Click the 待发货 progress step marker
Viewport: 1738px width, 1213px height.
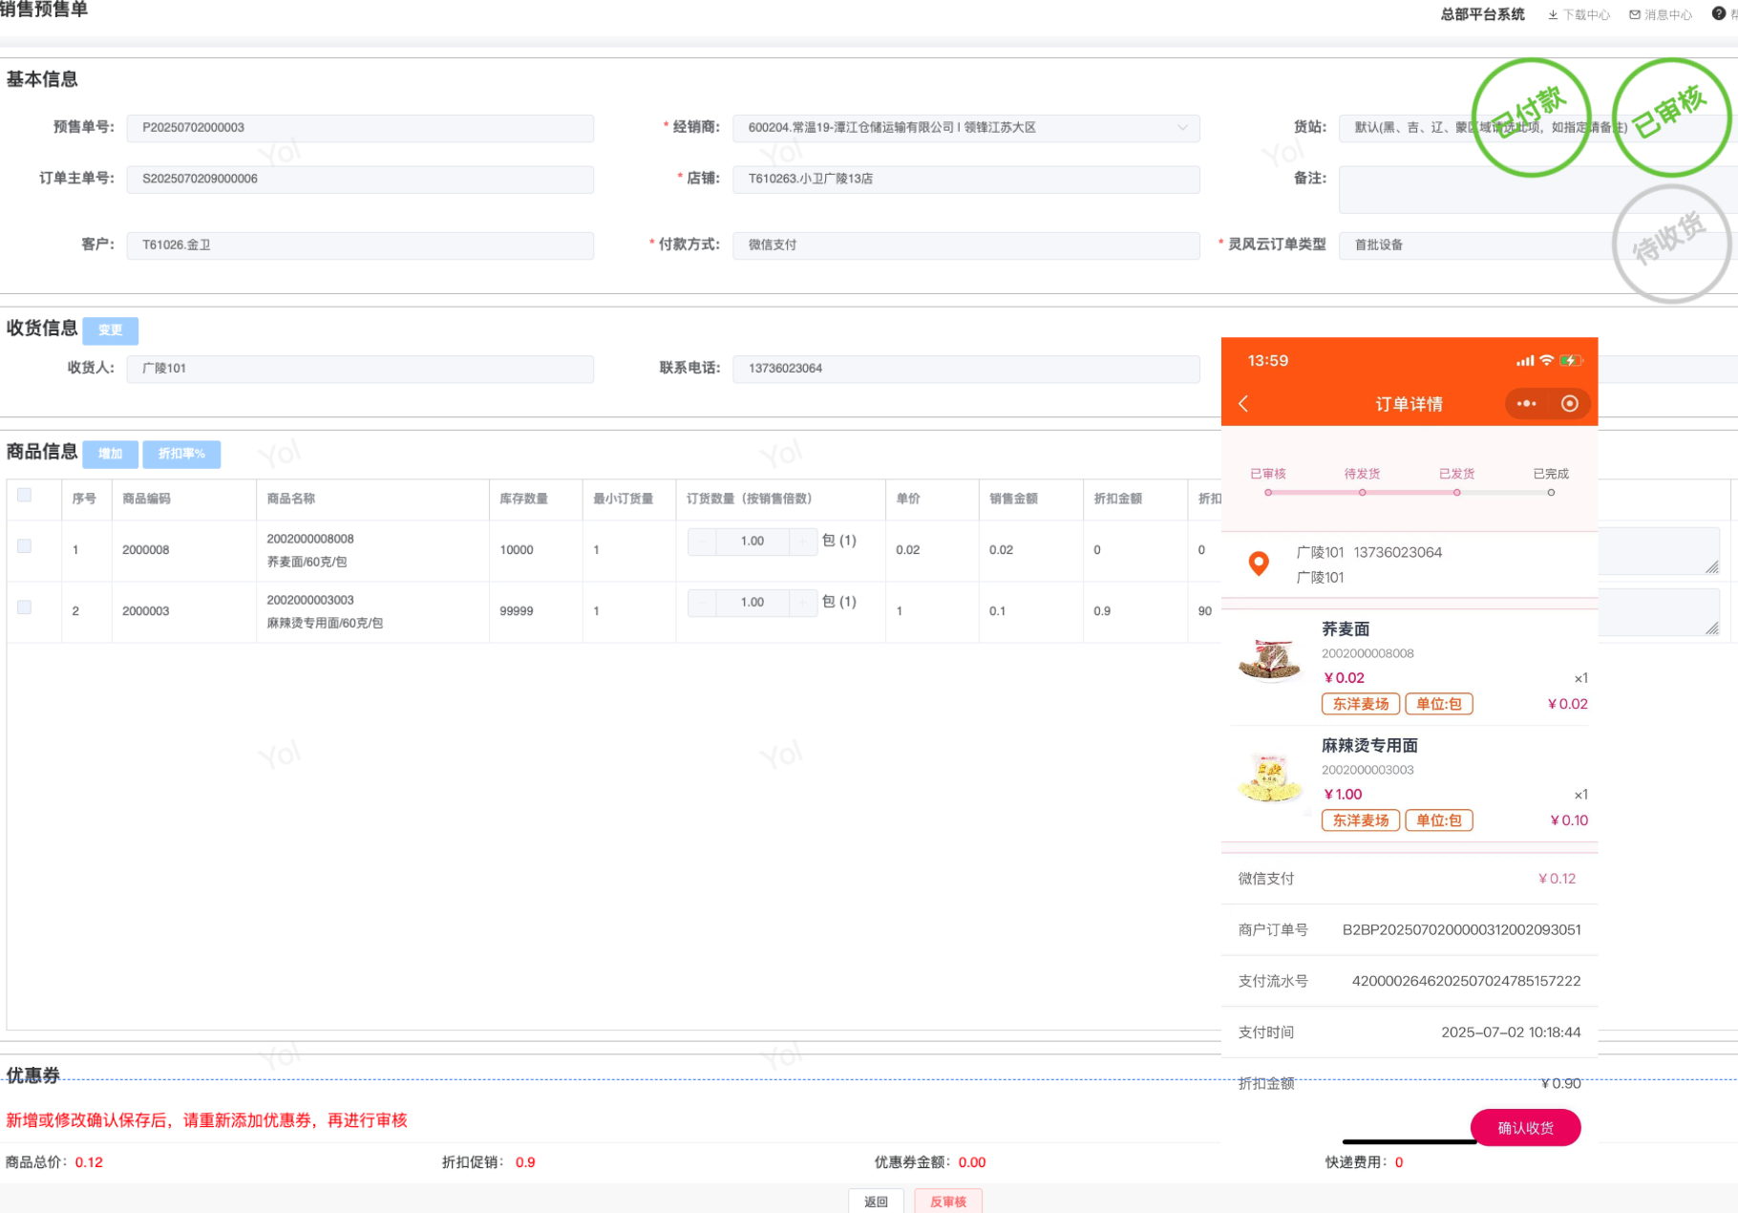1362,492
